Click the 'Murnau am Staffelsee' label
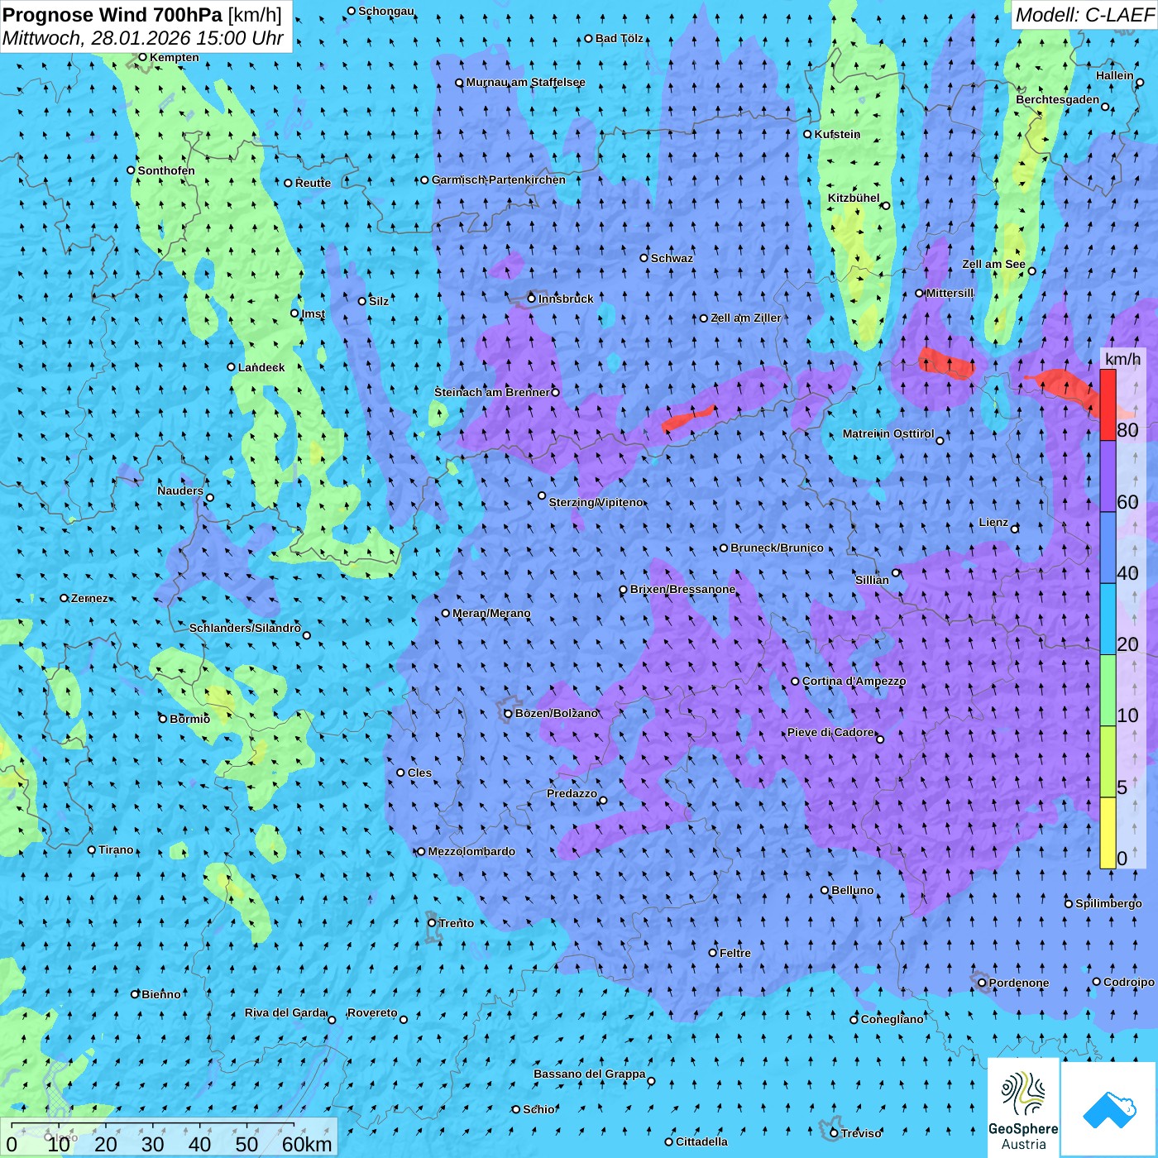The image size is (1158, 1158). pos(525,82)
